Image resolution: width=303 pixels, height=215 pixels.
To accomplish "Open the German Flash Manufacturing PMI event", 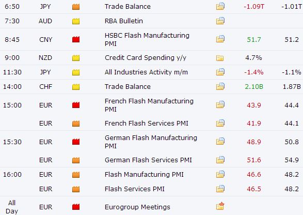I will click(x=151, y=142).
